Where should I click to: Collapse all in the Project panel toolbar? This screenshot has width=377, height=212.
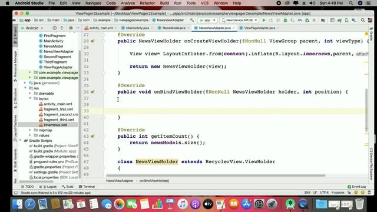coord(62,28)
